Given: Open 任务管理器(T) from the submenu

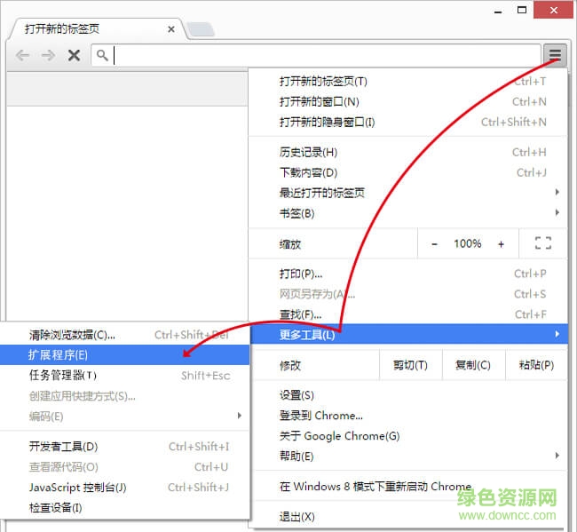Looking at the screenshot, I should click(62, 375).
